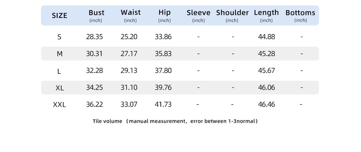Click the Sleeve column header
The image size is (361, 152).
coord(198,13)
